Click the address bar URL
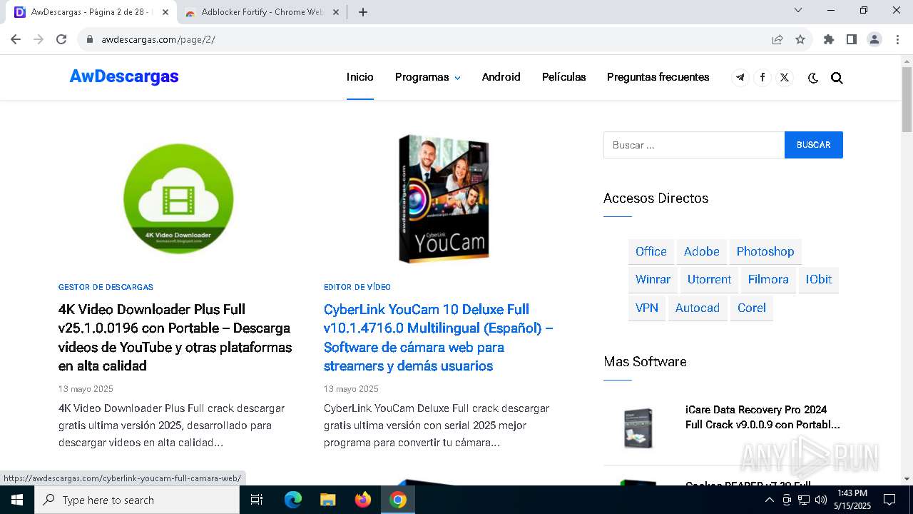This screenshot has height=514, width=913. (158, 39)
